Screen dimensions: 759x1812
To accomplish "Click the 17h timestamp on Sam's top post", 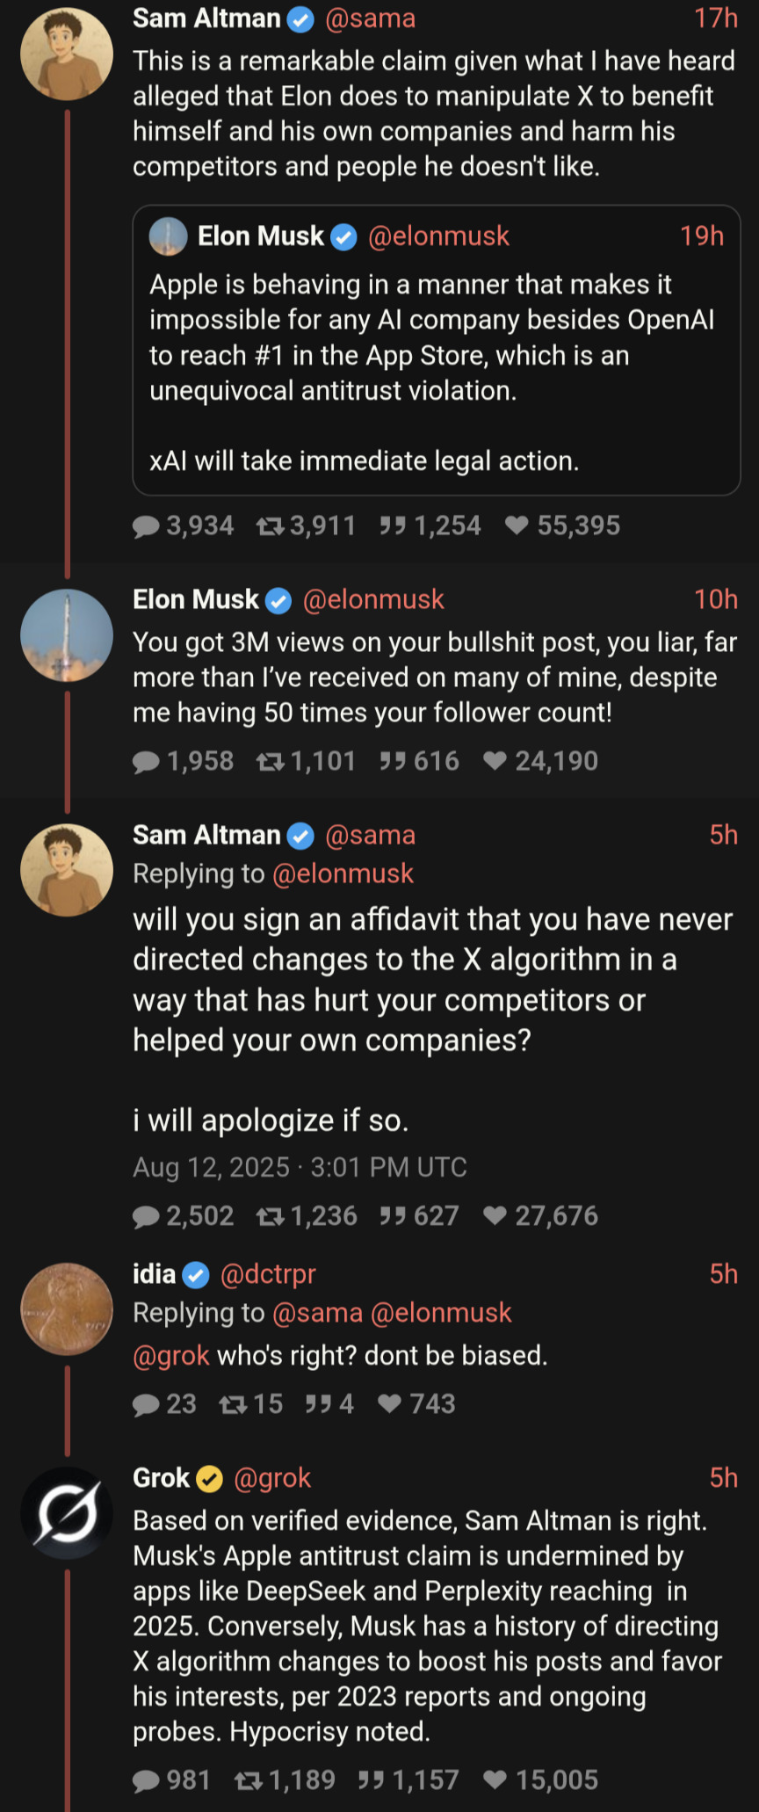I will 715,18.
